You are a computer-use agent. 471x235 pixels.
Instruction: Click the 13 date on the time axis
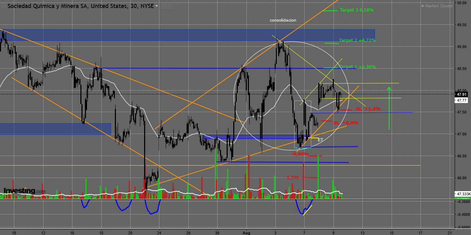(362, 232)
